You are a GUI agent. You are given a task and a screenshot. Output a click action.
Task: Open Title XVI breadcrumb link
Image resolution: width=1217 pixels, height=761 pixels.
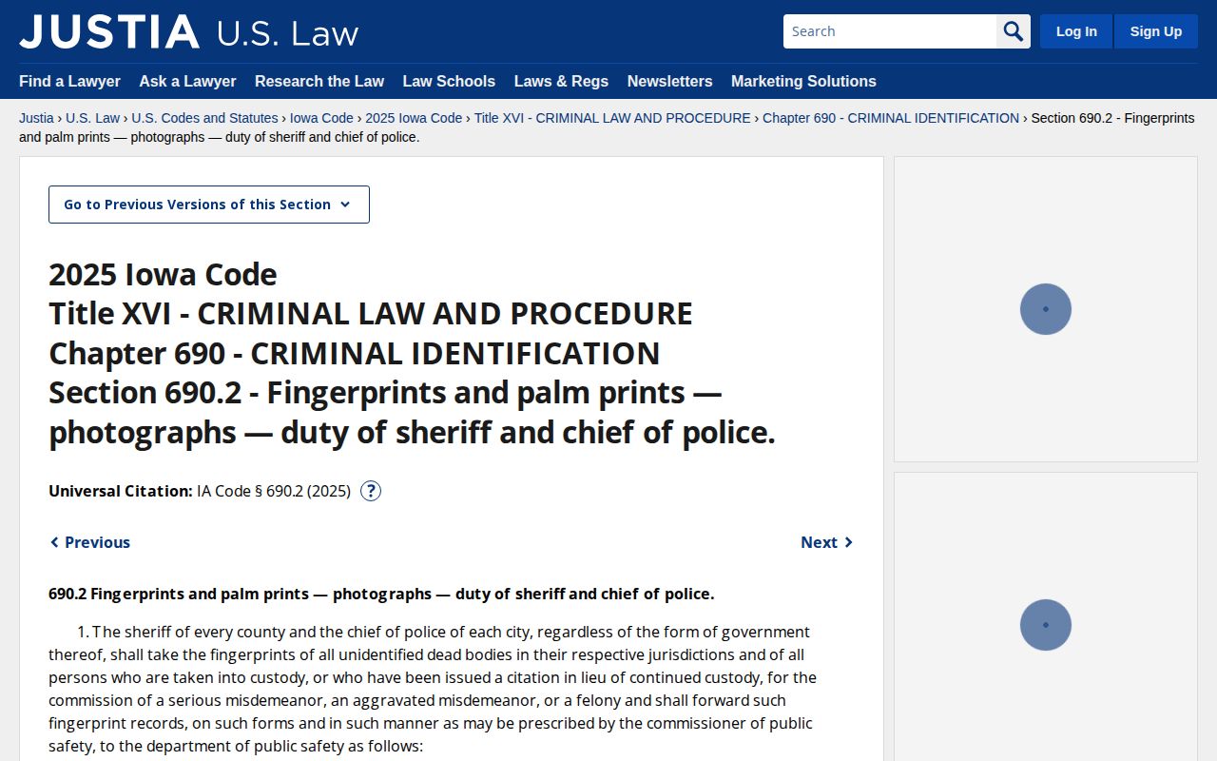pyautogui.click(x=612, y=118)
